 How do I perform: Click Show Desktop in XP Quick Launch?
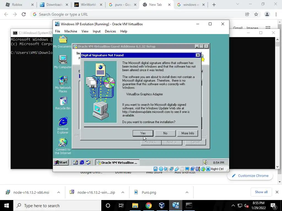coord(75,163)
